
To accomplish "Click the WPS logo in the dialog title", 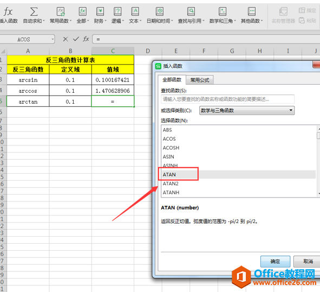I will click(x=158, y=66).
